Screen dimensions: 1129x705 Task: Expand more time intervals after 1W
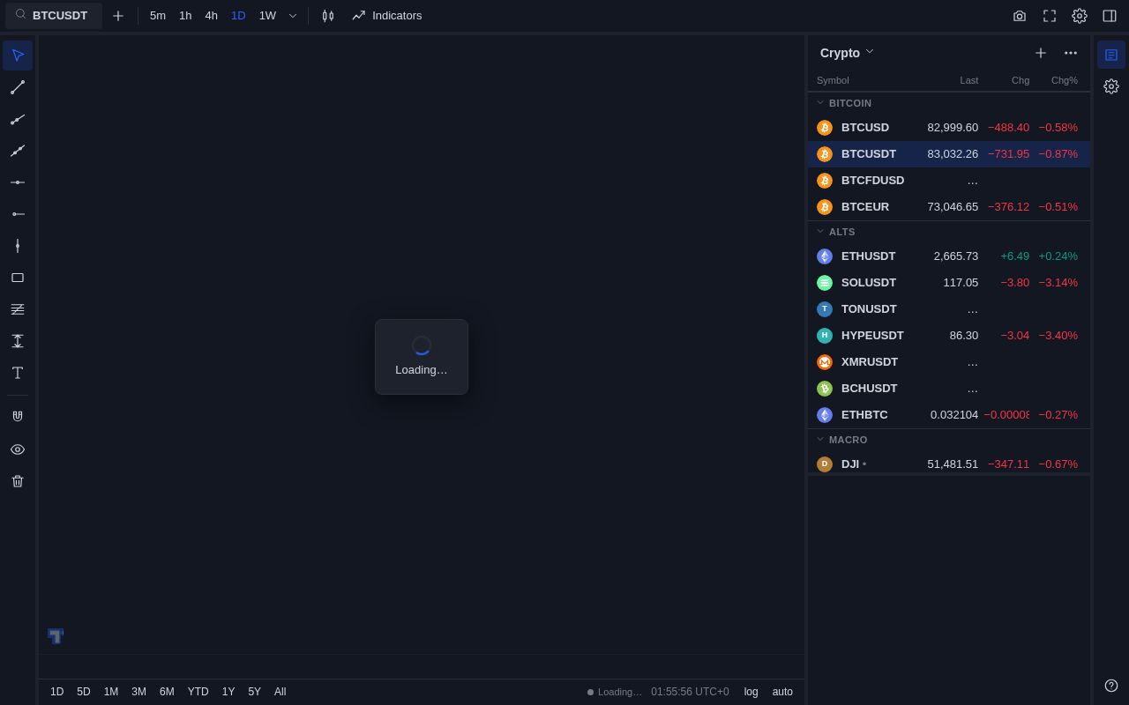tap(293, 16)
